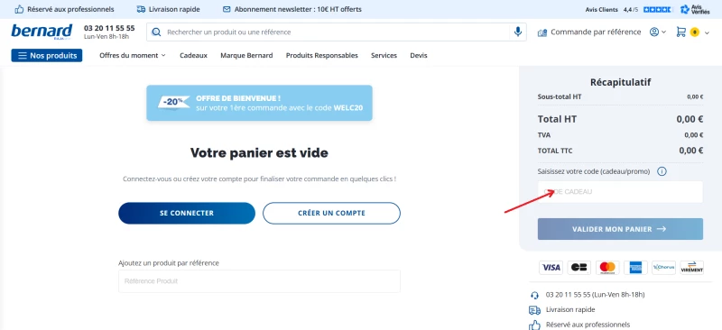This screenshot has height=330, width=722.
Task: Open Produits Responsables menu item
Action: coord(322,55)
